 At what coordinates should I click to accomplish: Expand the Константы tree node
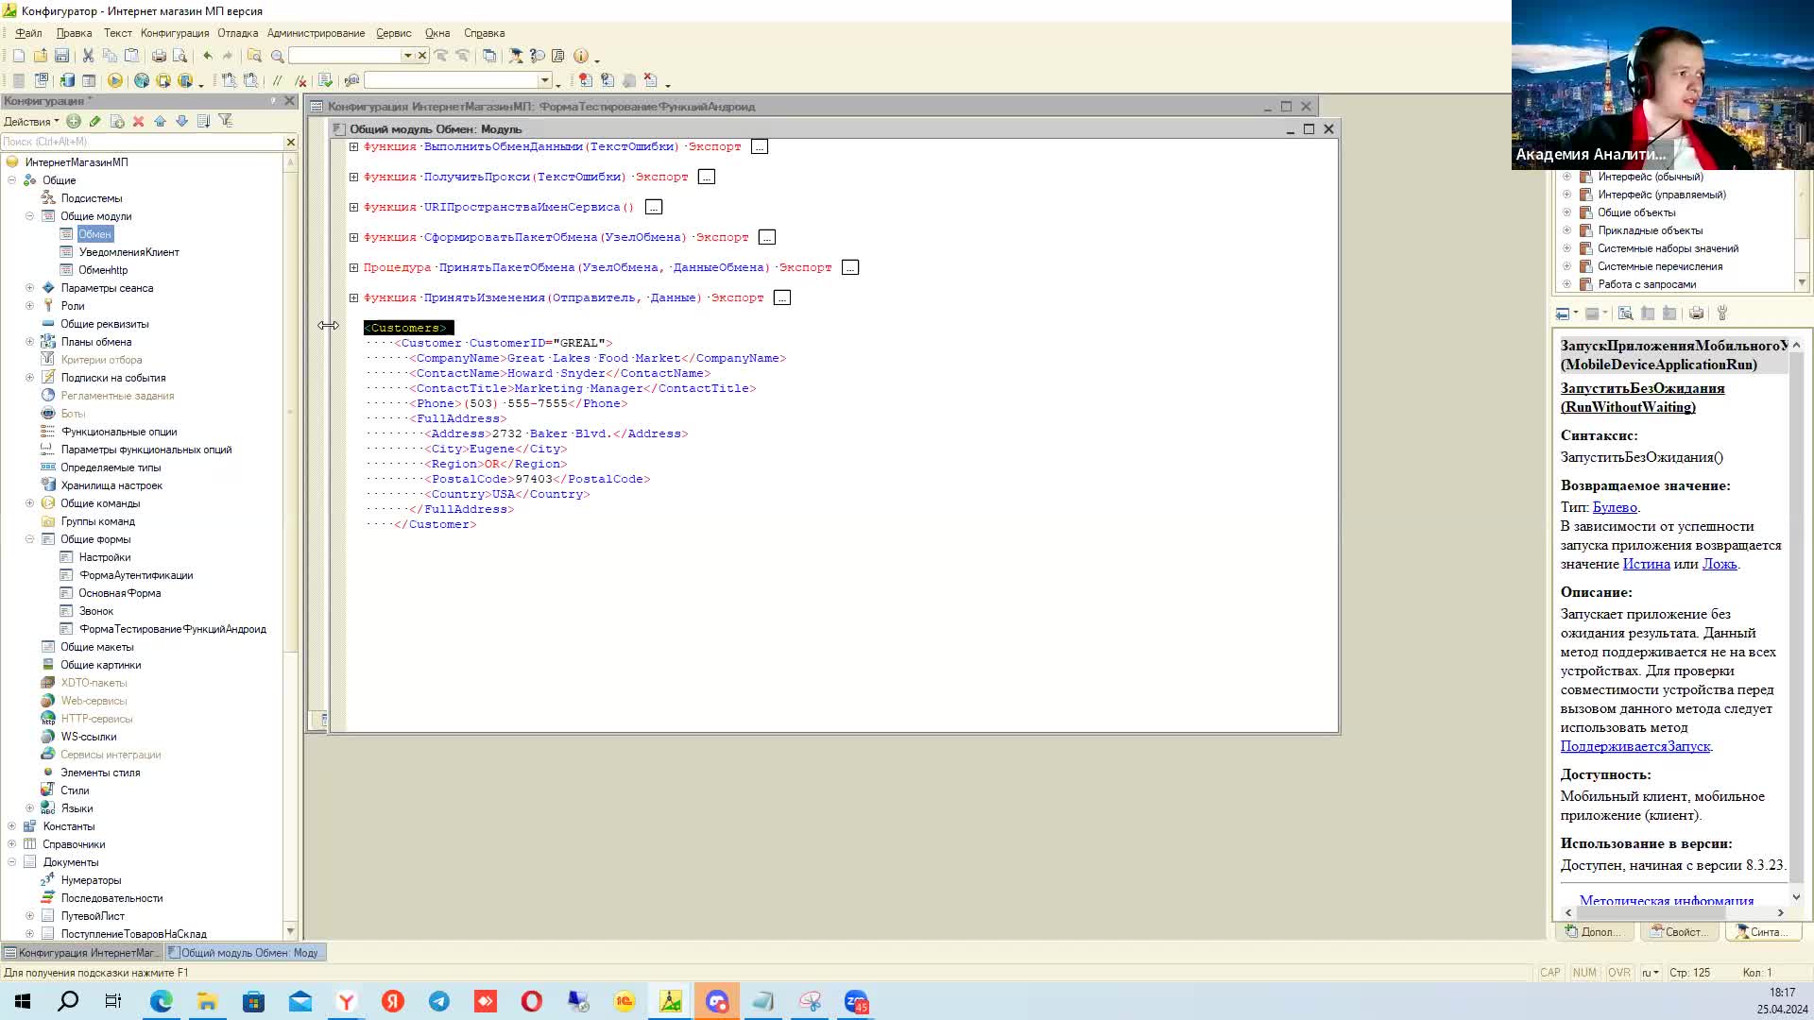click(x=11, y=826)
